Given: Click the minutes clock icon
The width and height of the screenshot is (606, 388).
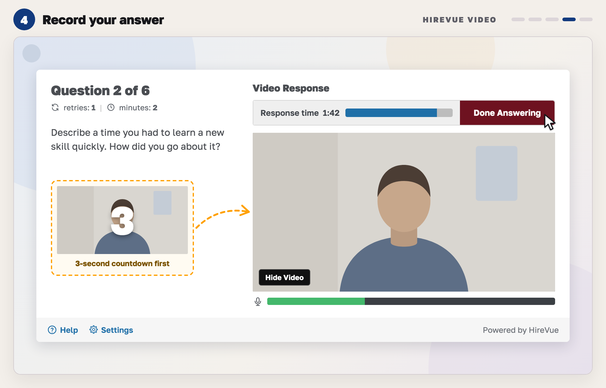Looking at the screenshot, I should (x=111, y=107).
